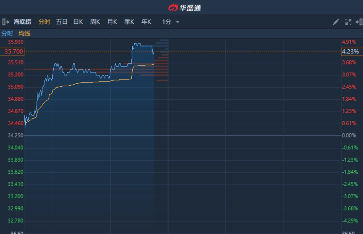
Task: Select the 季K quarterly chart
Action: pos(129,22)
